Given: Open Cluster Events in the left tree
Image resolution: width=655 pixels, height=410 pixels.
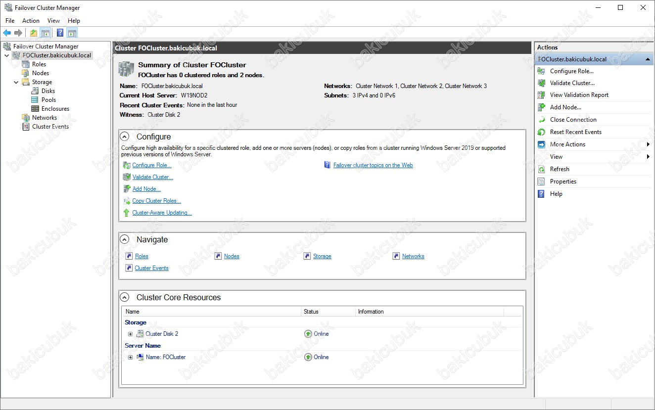Looking at the screenshot, I should pos(50,127).
